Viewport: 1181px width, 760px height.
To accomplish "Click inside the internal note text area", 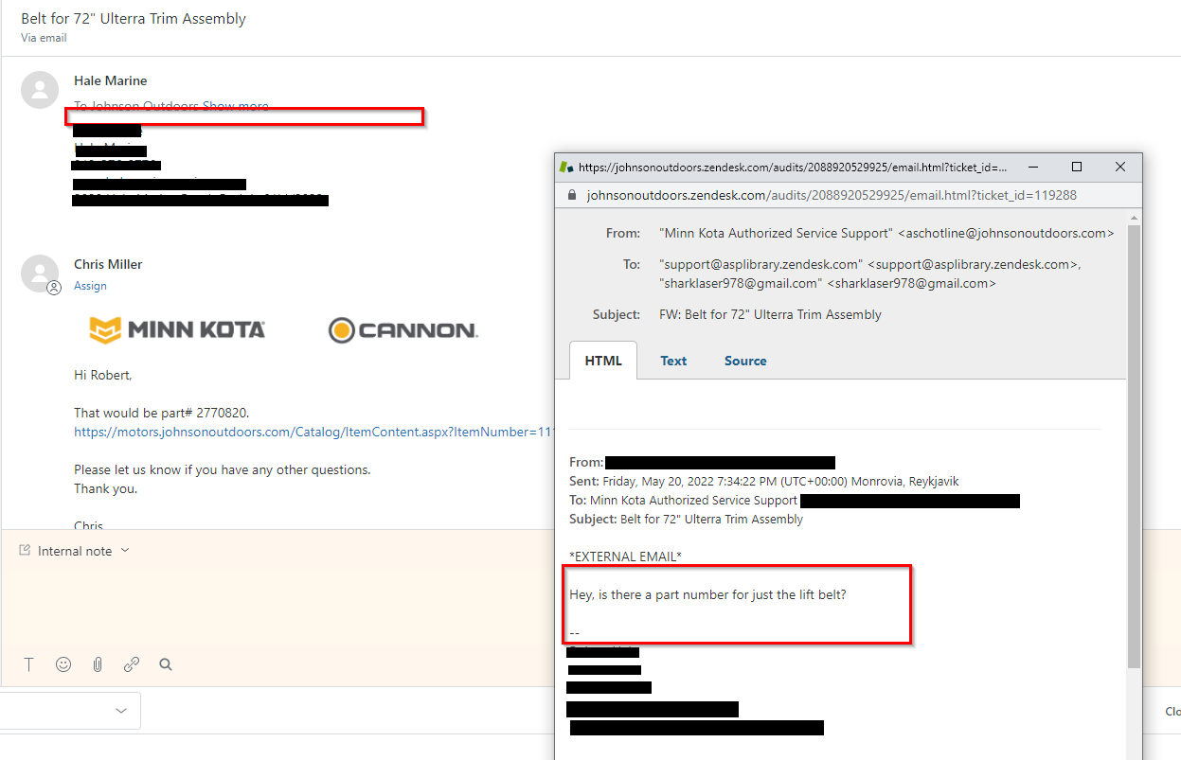I will pyautogui.click(x=284, y=606).
